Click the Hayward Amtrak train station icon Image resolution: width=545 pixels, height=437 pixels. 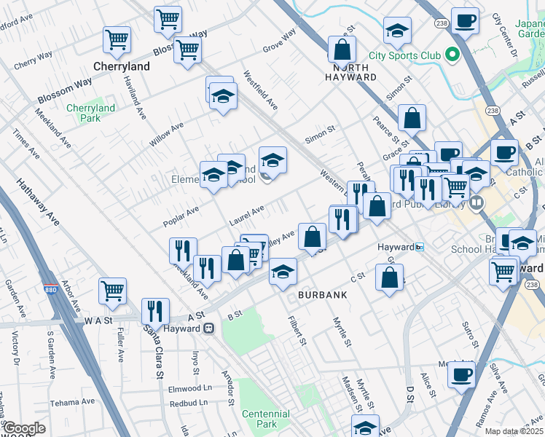pos(209,328)
